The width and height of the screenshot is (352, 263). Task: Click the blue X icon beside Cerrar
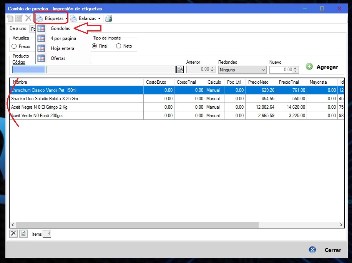pyautogui.click(x=312, y=250)
